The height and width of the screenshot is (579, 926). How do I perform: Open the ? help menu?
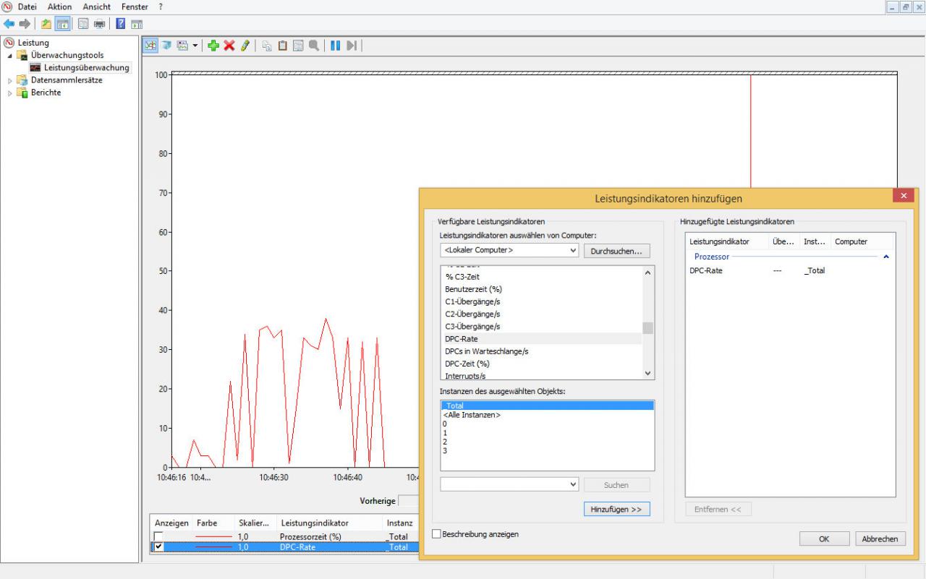click(x=161, y=7)
